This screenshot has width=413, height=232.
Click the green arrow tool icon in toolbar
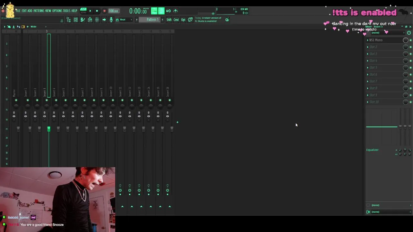(x=104, y=20)
